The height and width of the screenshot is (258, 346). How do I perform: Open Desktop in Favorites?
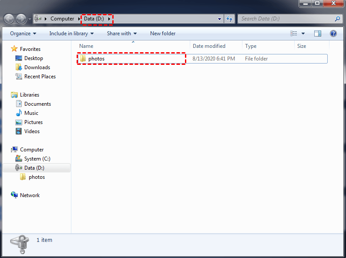pyautogui.click(x=34, y=58)
